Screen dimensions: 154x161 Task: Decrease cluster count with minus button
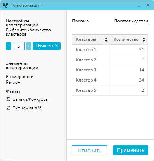tap(8, 46)
